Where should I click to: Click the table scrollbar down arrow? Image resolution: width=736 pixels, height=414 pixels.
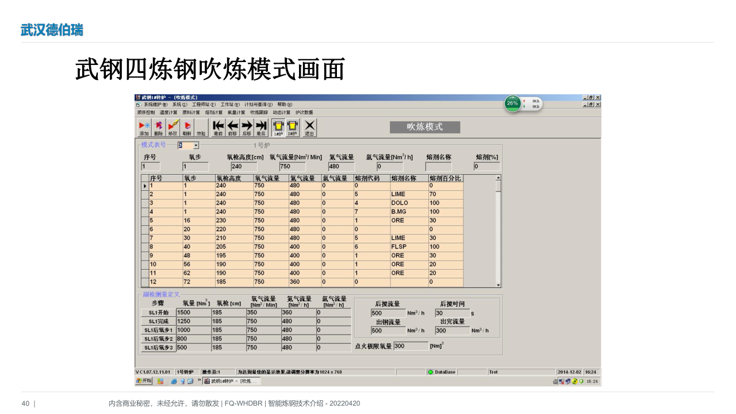click(499, 285)
